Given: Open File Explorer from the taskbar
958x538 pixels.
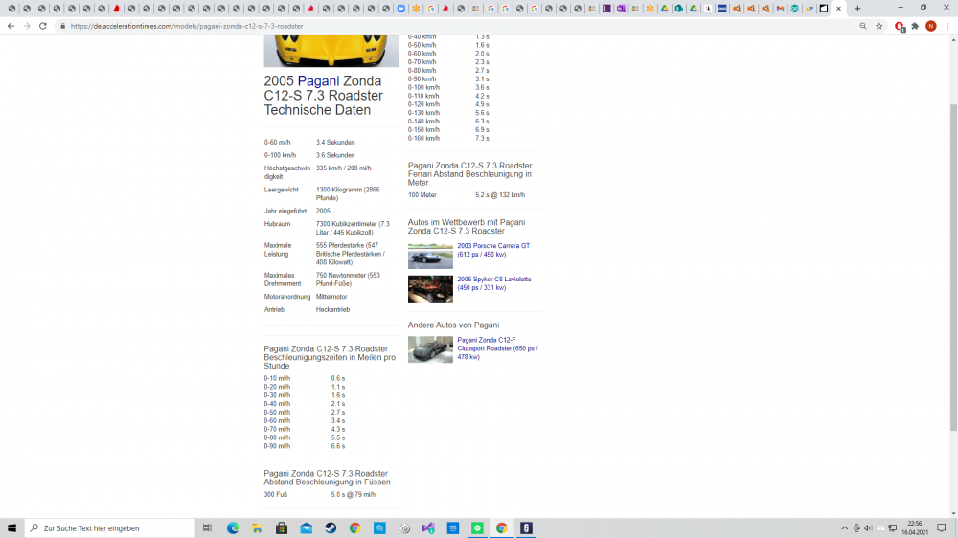Looking at the screenshot, I should pyautogui.click(x=257, y=528).
